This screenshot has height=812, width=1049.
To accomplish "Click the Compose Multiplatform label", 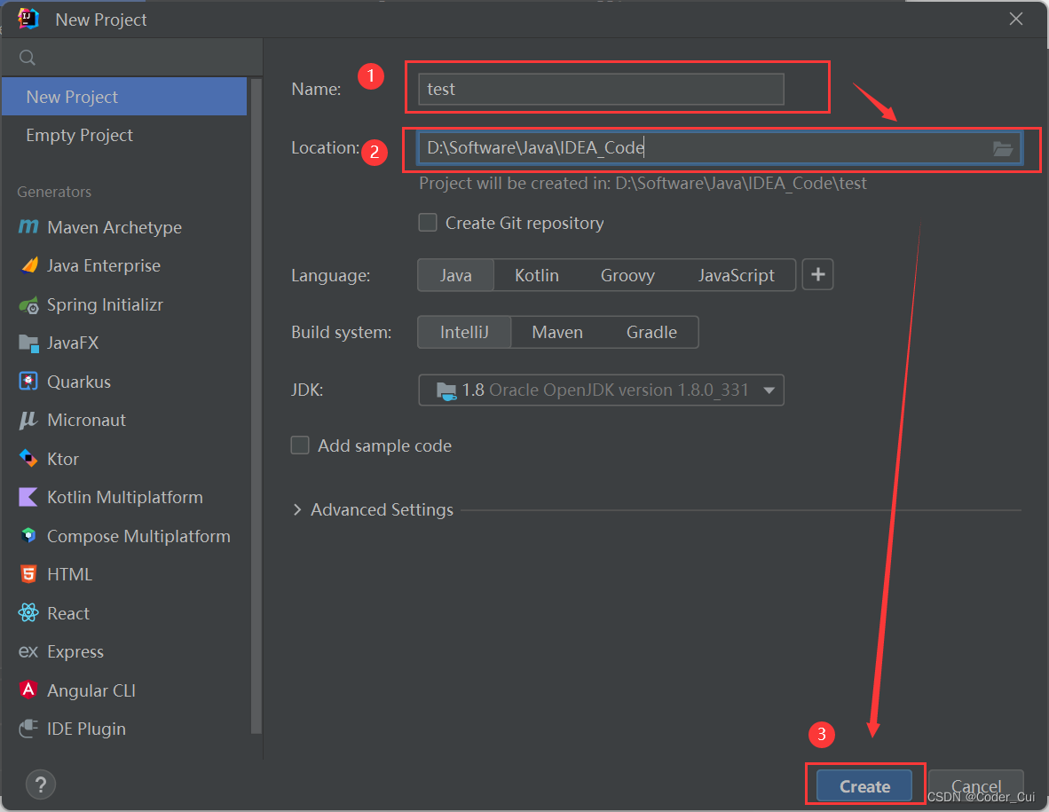I will pos(138,536).
